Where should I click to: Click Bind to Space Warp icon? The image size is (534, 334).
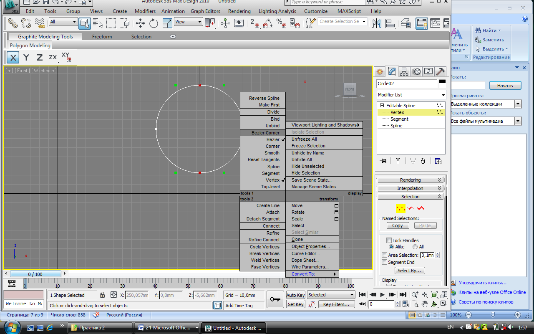(x=40, y=23)
